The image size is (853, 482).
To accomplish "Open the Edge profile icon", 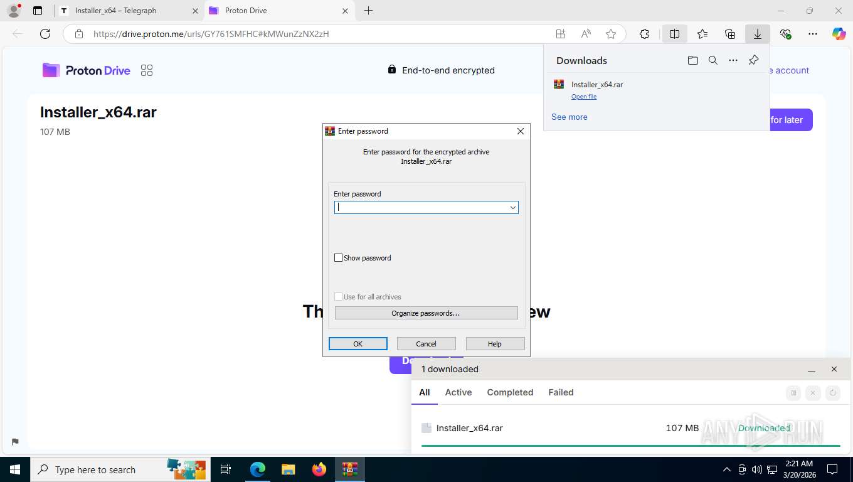I will pyautogui.click(x=14, y=11).
